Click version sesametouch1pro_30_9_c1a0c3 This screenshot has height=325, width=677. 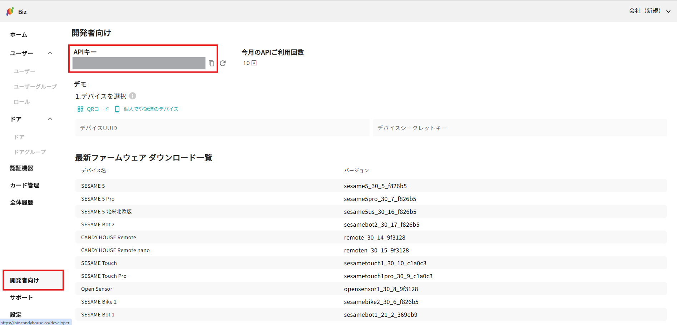pos(388,276)
